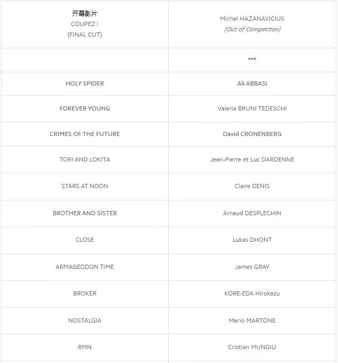Image resolution: width=338 pixels, height=363 pixels.
Task: Select KORE-EDA Hirokazu director cell
Action: 252,293
